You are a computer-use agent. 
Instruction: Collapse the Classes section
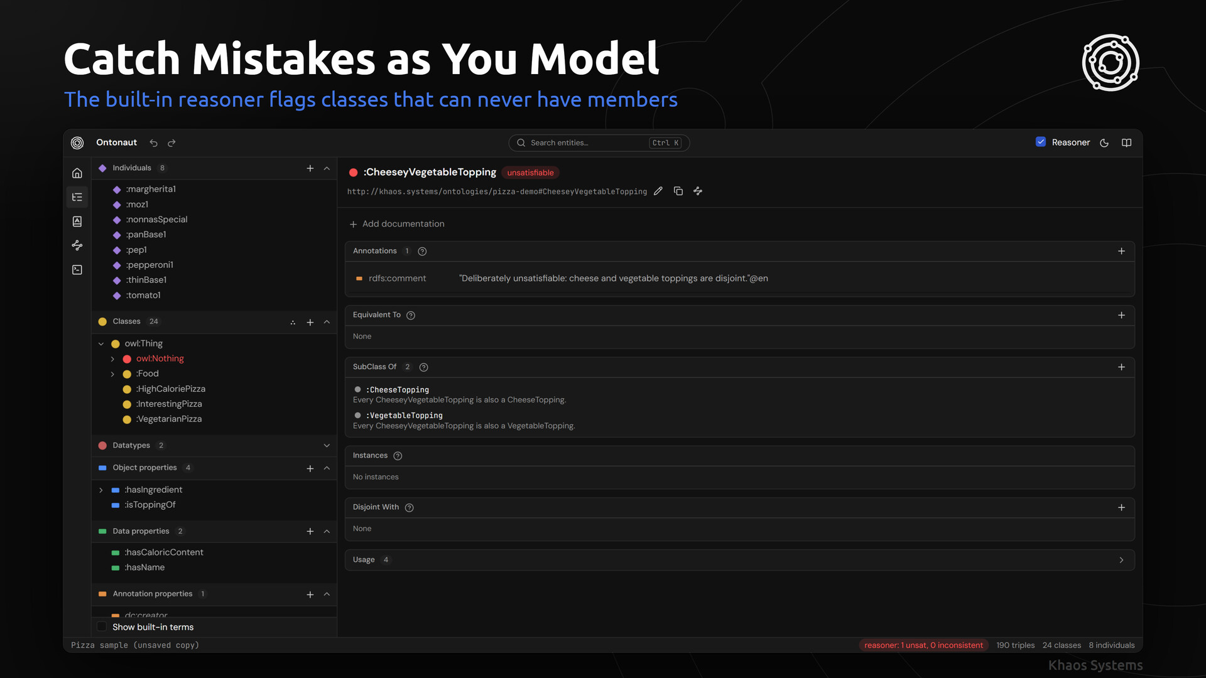click(327, 322)
